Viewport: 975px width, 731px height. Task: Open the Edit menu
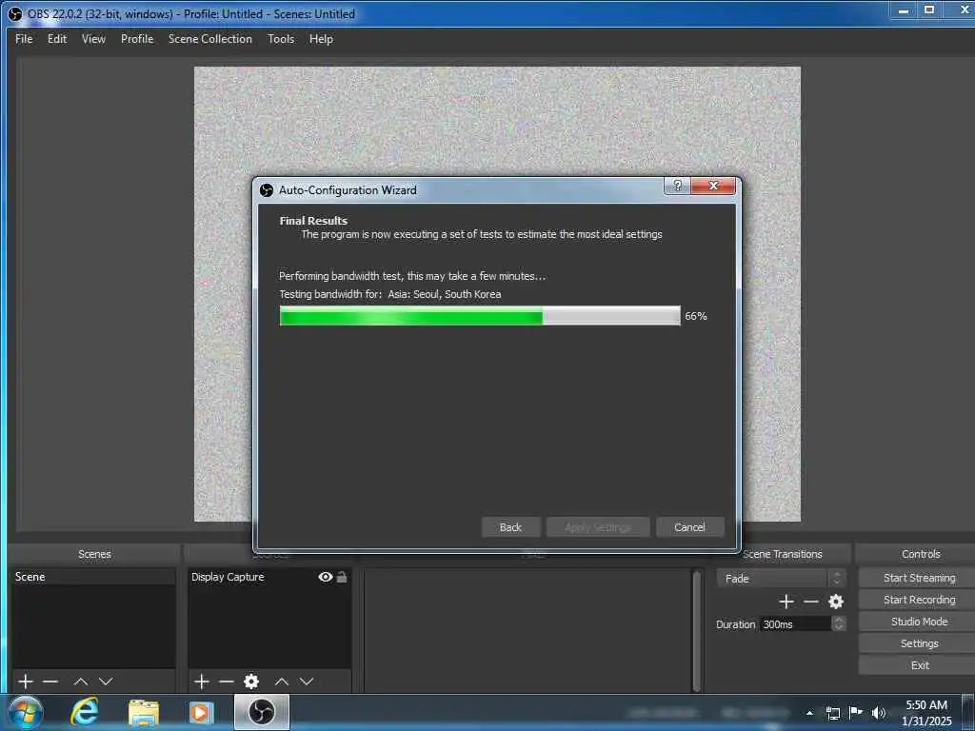(56, 38)
